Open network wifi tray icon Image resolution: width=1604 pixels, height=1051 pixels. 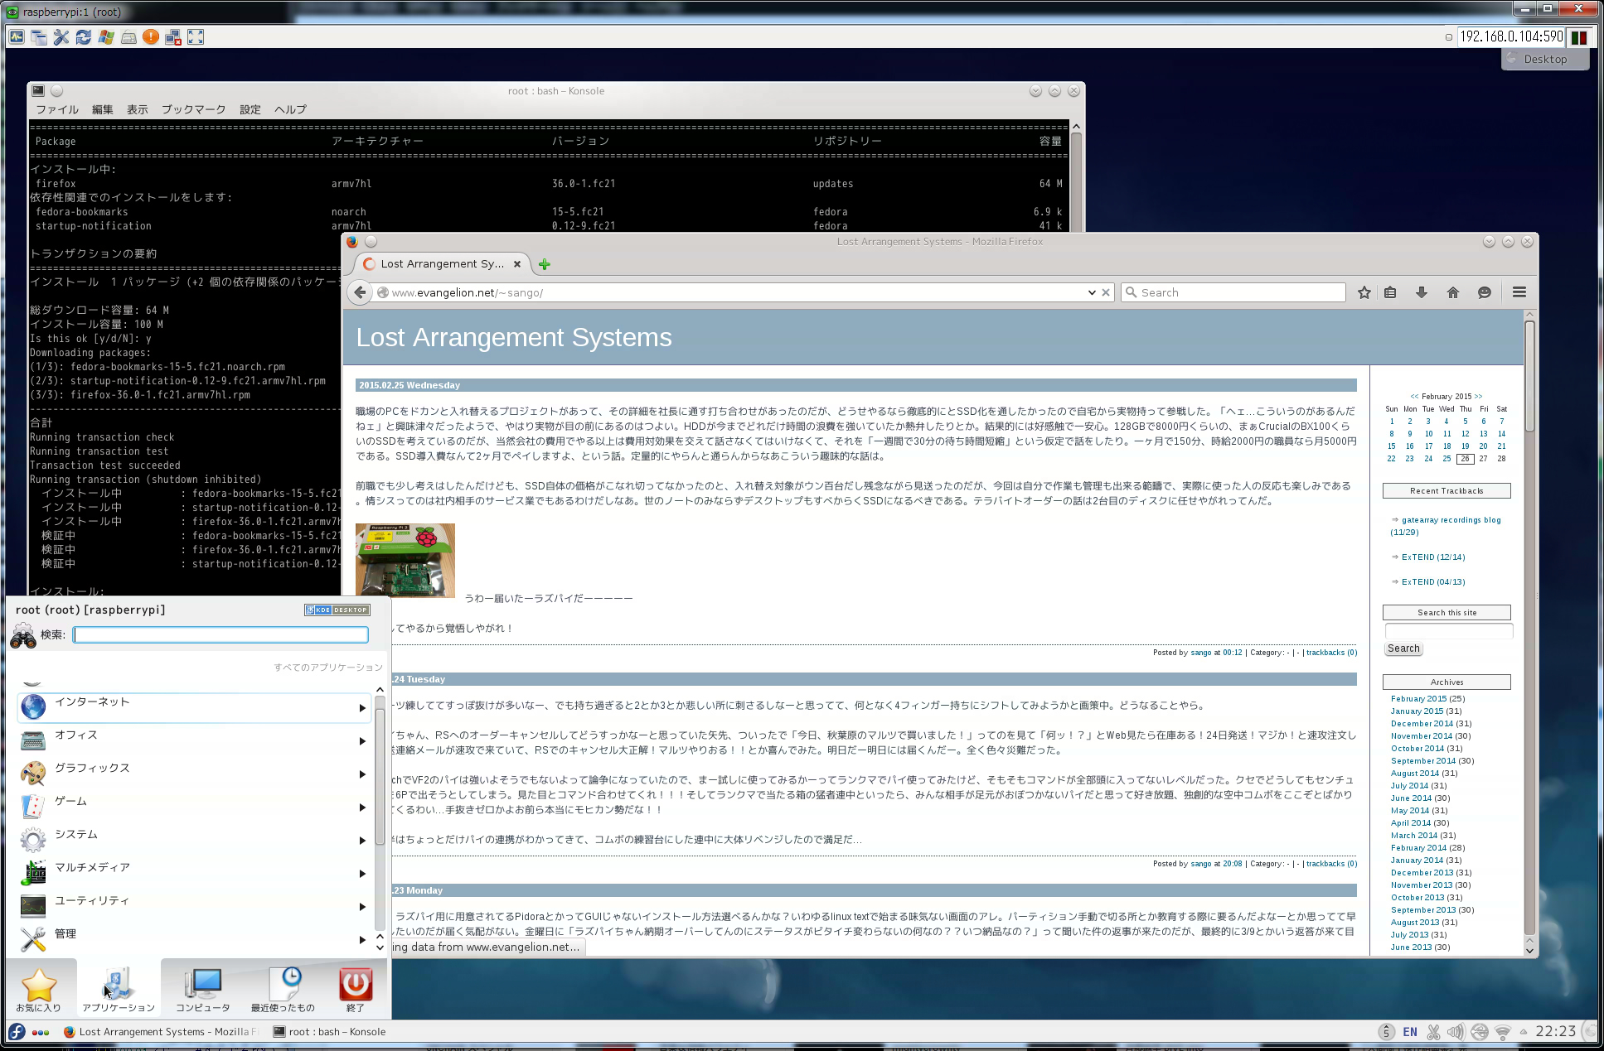point(1503,1032)
